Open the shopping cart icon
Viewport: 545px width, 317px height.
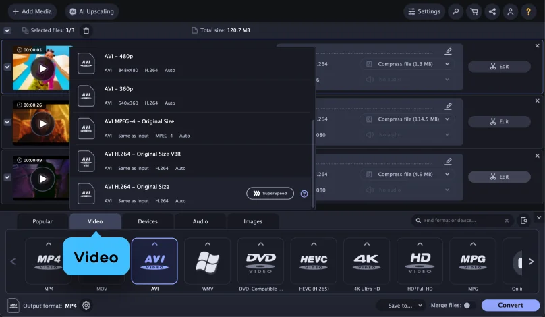(474, 11)
